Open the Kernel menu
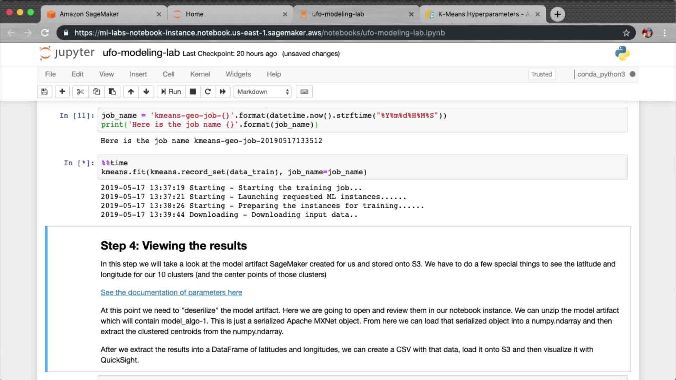The width and height of the screenshot is (676, 380). 200,74
